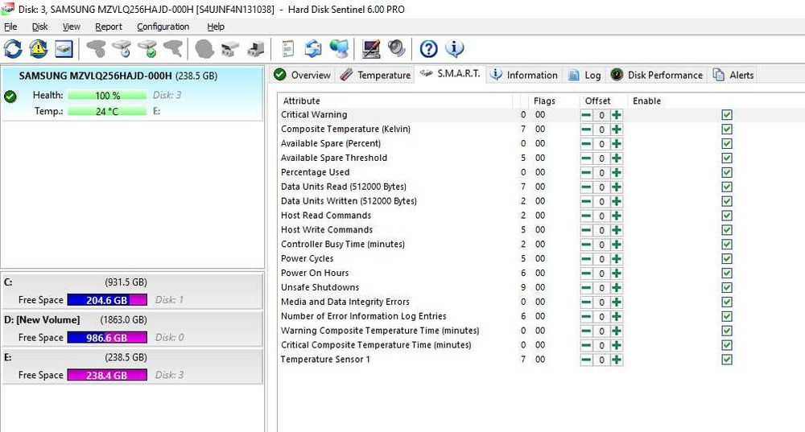This screenshot has height=432, width=805.
Task: Click the grey rounded blob toolbar icon
Action: [x=204, y=49]
